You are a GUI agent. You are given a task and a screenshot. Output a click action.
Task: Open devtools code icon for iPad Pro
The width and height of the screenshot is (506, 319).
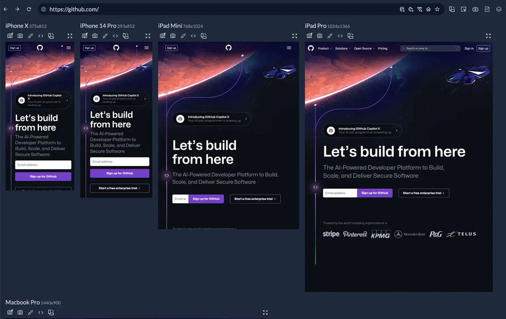point(340,36)
